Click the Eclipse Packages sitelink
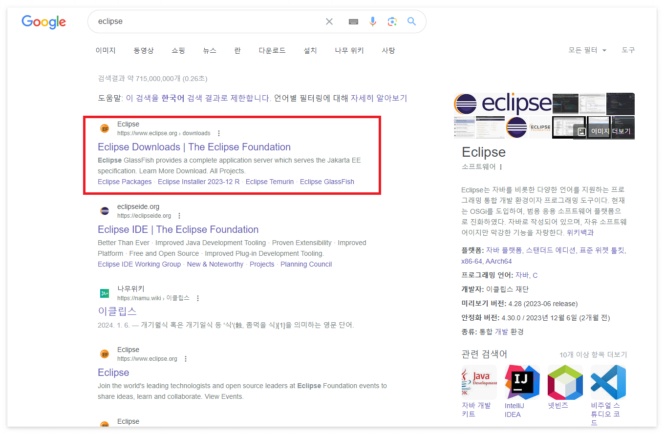This screenshot has width=664, height=434. (125, 182)
